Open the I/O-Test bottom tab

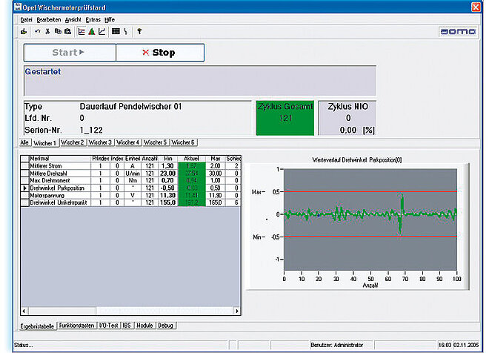click(108, 326)
